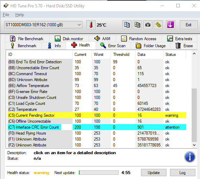Open the File menu
200x179 pixels.
pyautogui.click(x=6, y=15)
